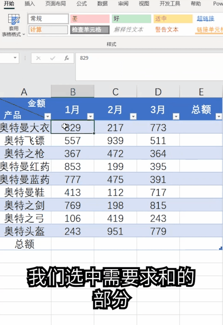Select cell with value 475
This screenshot has width=223, height=325.
115,179
